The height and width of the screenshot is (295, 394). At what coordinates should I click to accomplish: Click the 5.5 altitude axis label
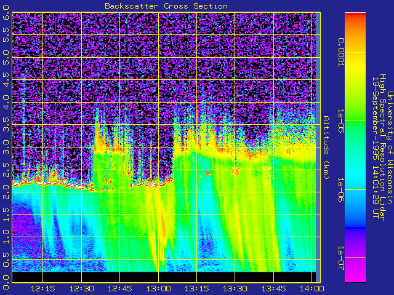pyautogui.click(x=6, y=35)
